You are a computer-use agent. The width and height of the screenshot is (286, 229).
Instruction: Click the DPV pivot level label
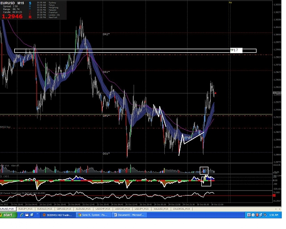[x=106, y=116]
